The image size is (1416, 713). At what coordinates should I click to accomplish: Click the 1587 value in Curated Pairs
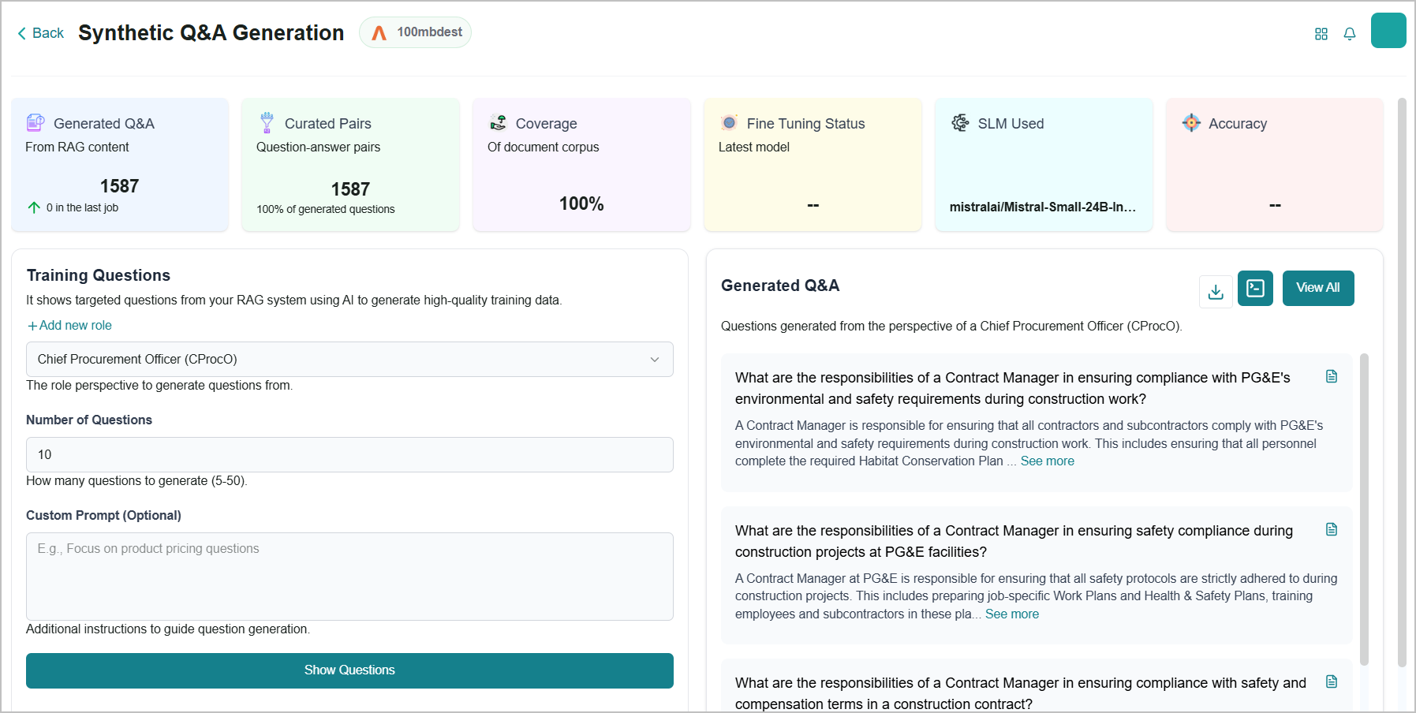(350, 189)
